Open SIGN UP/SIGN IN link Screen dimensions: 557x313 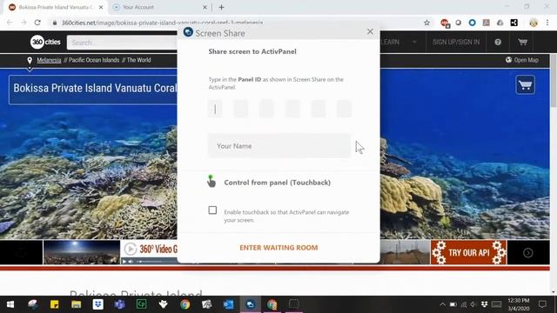coord(456,42)
